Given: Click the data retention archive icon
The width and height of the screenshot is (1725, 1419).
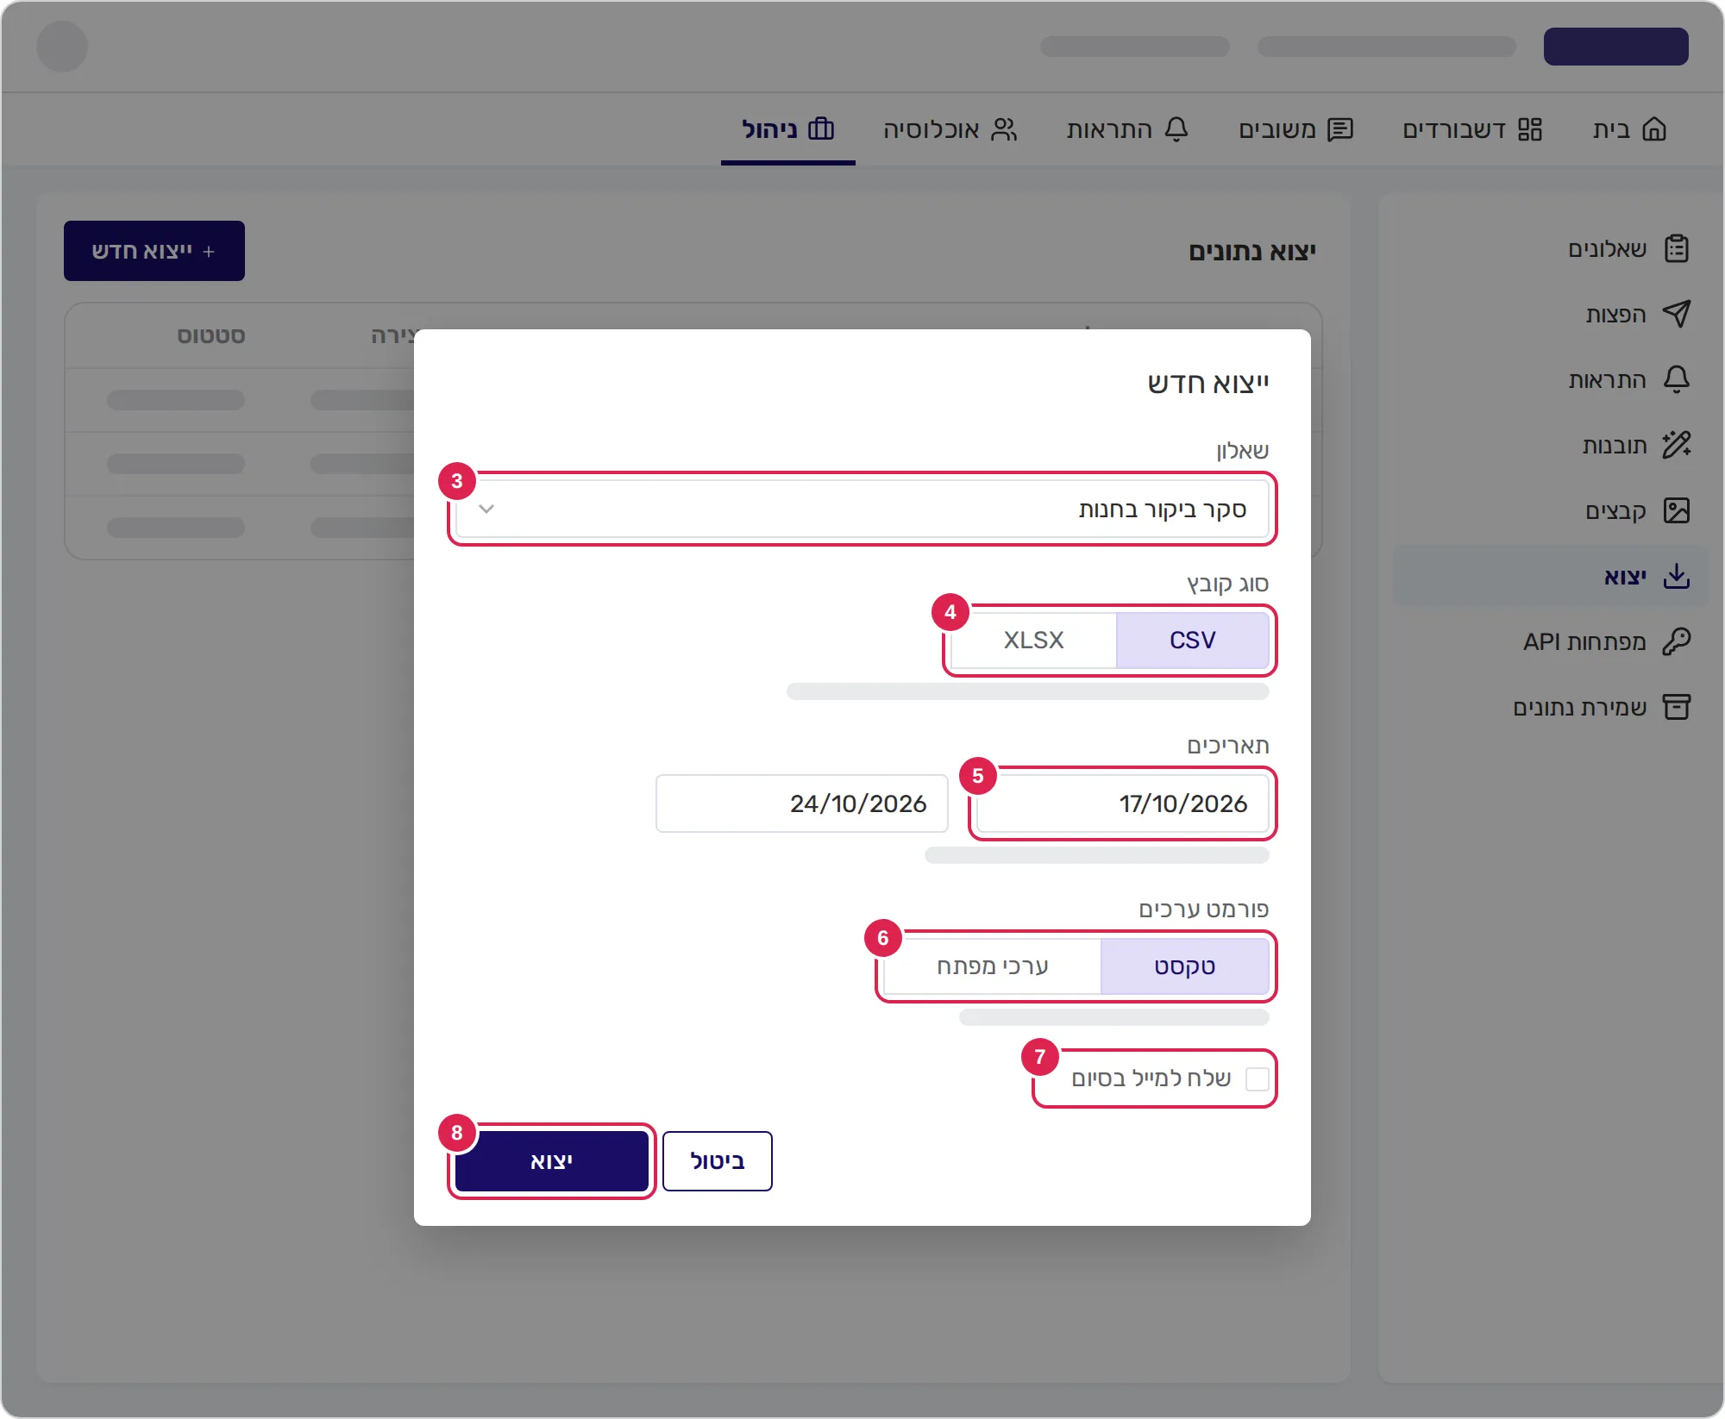Looking at the screenshot, I should (x=1677, y=707).
